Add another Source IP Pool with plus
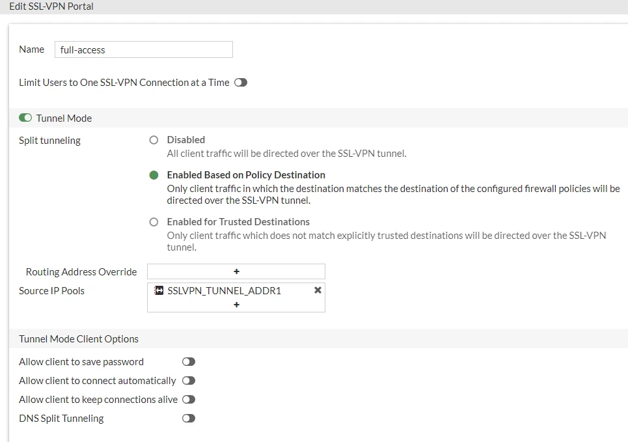Screen dimensions: 628x442 tap(236, 305)
